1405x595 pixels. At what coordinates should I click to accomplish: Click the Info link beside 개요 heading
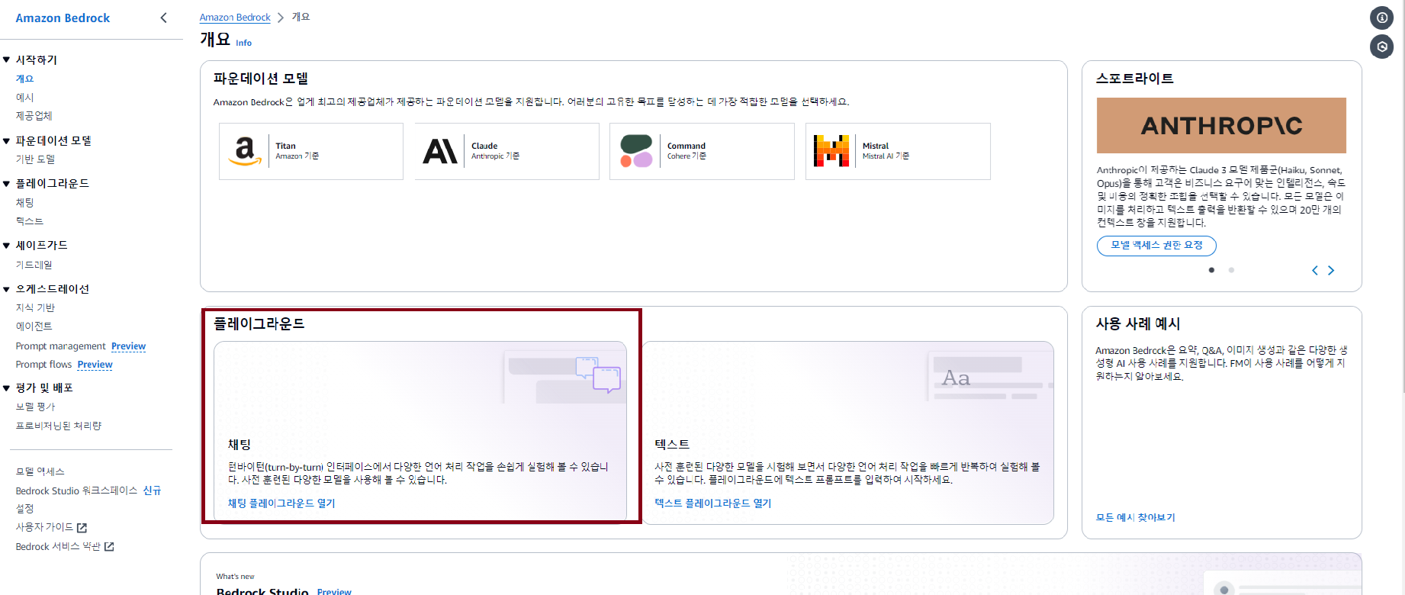coord(243,43)
